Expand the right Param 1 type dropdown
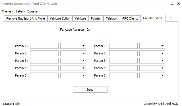 pyautogui.click(x=152, y=46)
